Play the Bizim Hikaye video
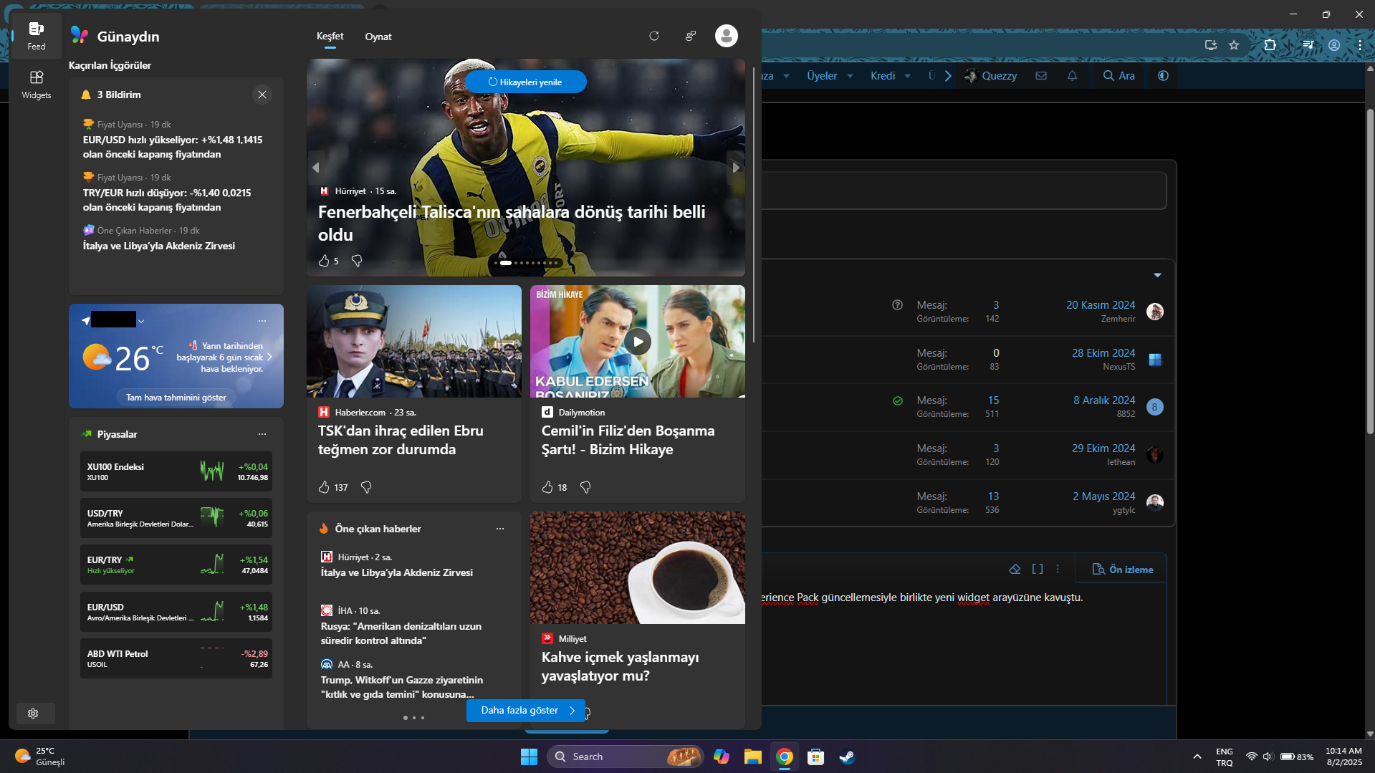The image size is (1375, 773). [638, 342]
